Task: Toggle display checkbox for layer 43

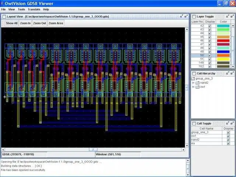Action: 210,29
